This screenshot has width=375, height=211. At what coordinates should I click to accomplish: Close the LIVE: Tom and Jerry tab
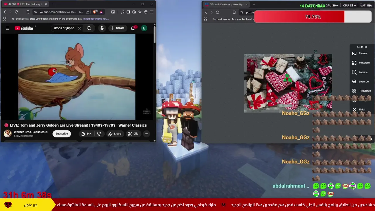[x=46, y=4]
